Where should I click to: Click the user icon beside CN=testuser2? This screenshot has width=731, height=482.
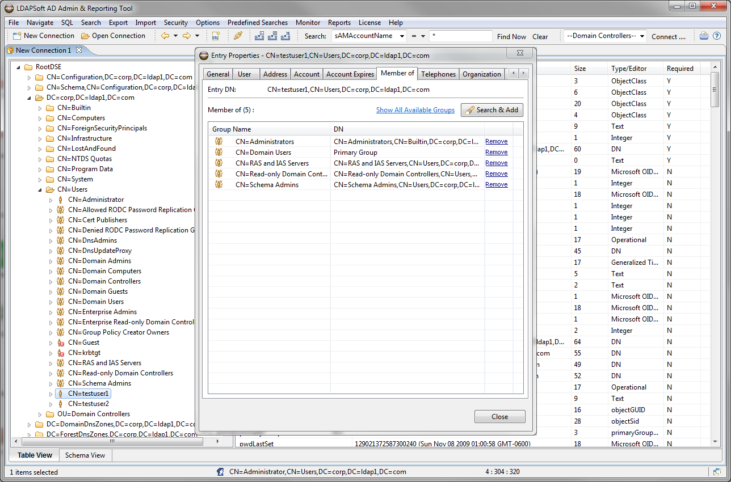(x=60, y=404)
